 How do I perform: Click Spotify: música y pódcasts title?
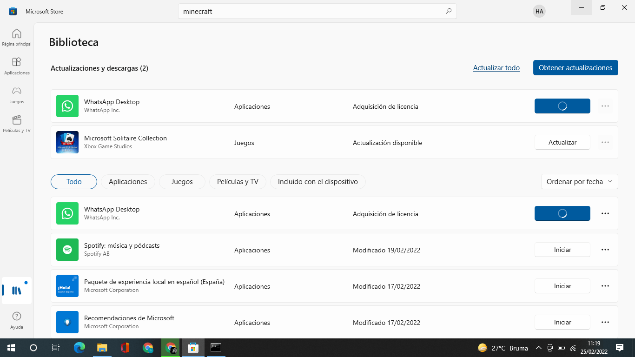(122, 245)
